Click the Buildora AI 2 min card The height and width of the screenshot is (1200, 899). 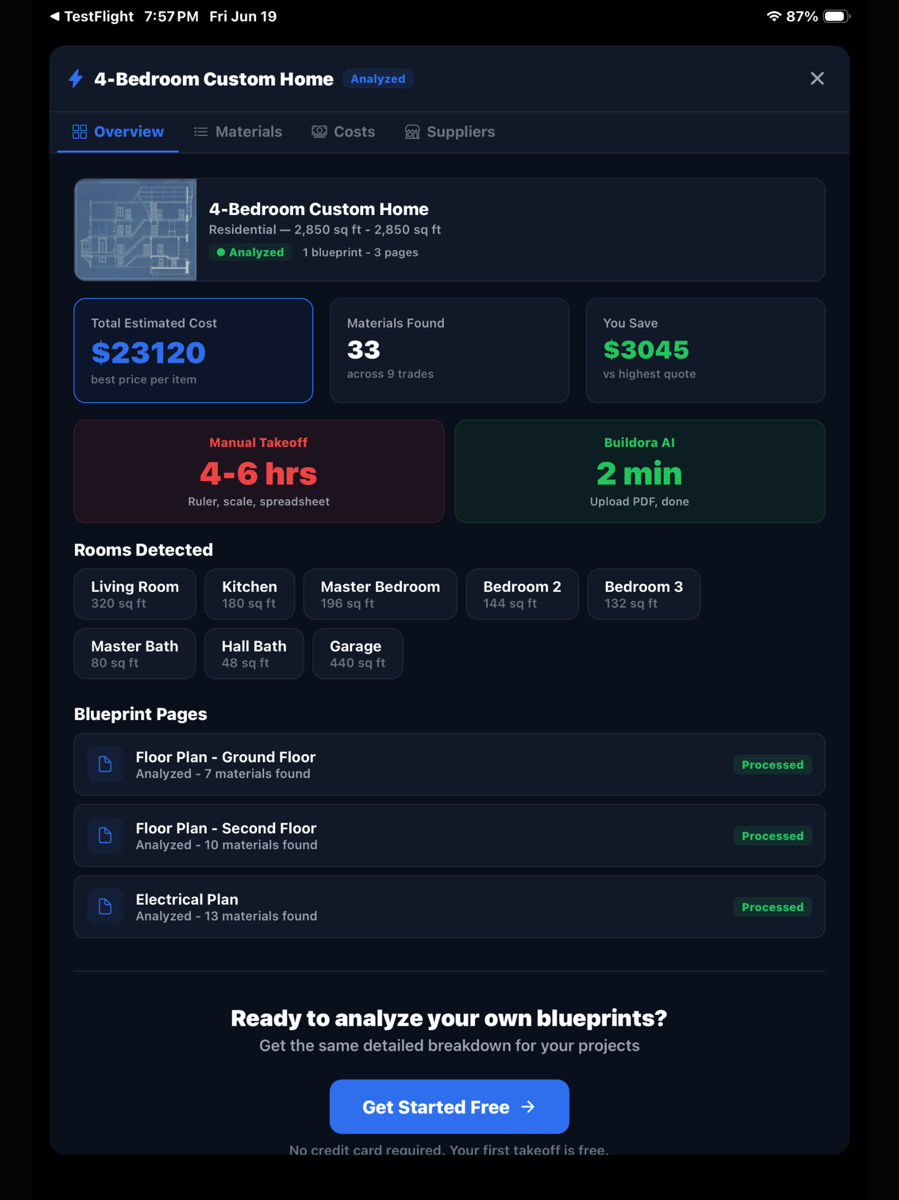640,471
